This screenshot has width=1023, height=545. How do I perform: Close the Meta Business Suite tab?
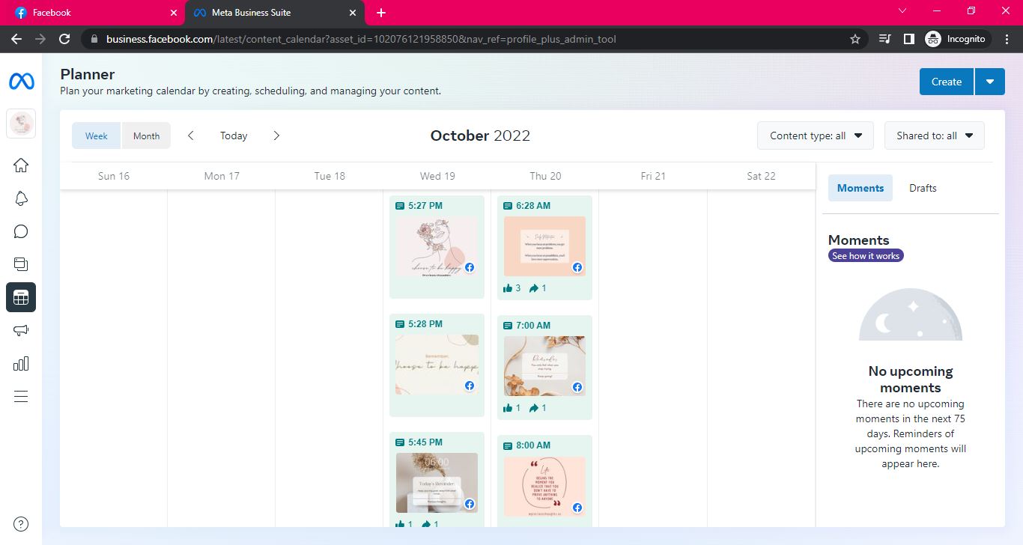[x=353, y=13]
